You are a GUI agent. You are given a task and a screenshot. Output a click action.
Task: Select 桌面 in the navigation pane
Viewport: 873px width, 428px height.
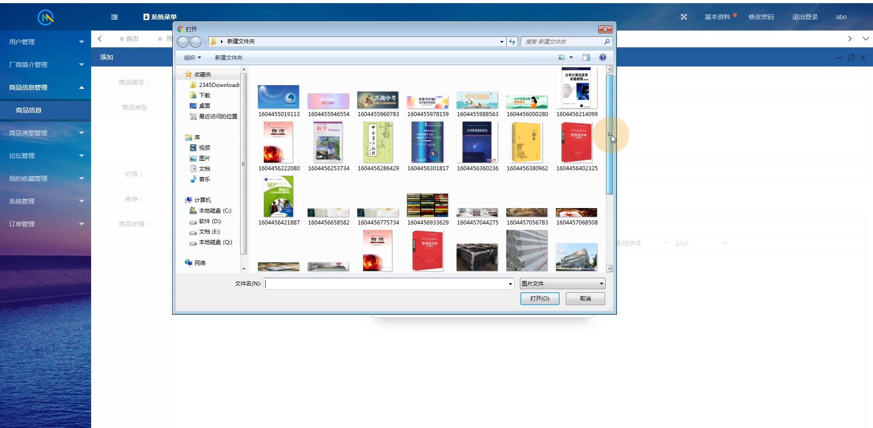click(x=200, y=106)
